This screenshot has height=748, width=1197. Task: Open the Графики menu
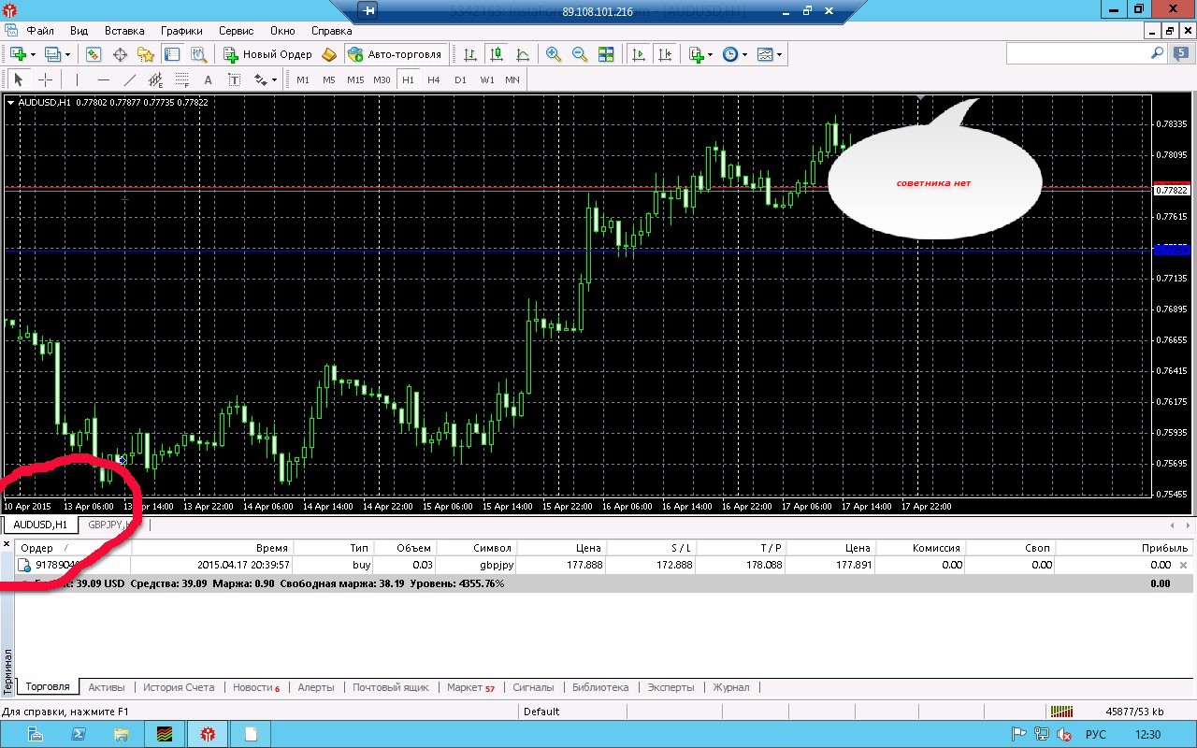tap(181, 31)
